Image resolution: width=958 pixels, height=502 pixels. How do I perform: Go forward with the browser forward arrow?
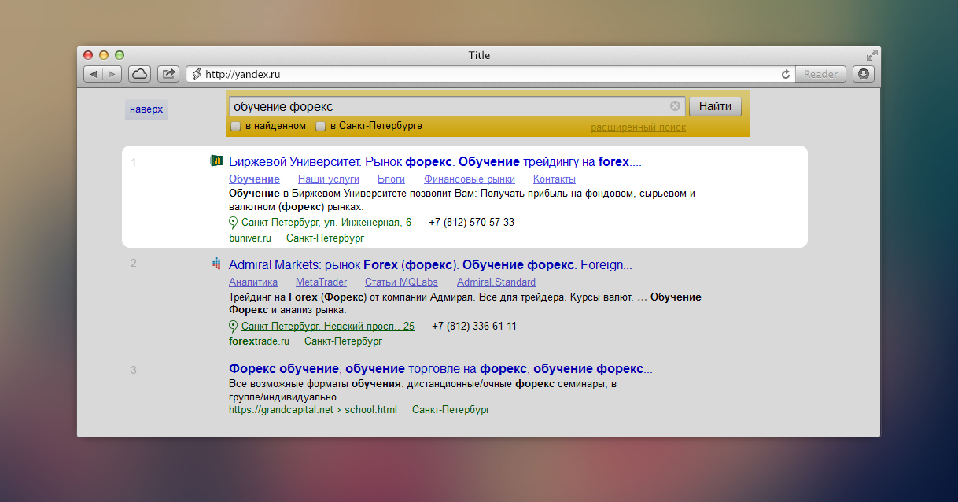pos(112,74)
